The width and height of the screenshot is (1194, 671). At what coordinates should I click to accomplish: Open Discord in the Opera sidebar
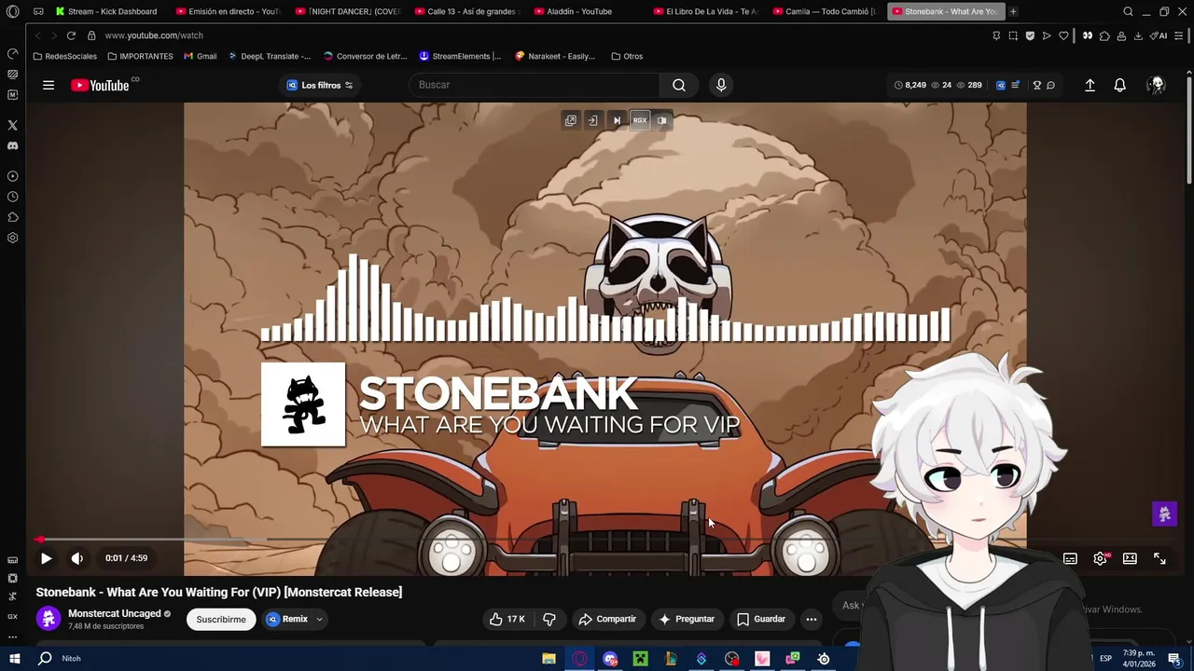point(12,145)
